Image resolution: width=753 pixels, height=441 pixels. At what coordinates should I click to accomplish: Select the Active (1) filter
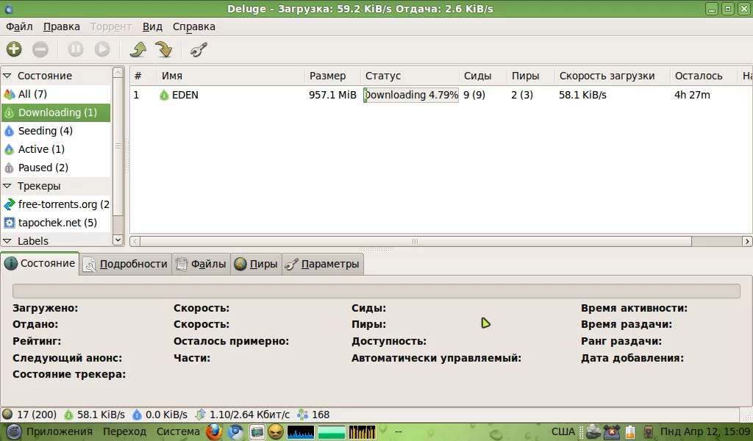click(56, 149)
